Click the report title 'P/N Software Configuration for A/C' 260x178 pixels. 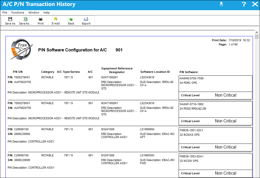[72, 50]
